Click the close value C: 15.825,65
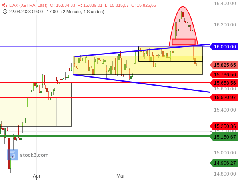Image resolution: width=238 pixels, height=180 pixels. [x=144, y=5]
